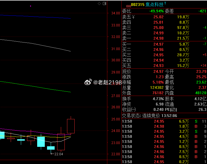The width and height of the screenshot is (207, 164).
Task: Click the stock code 002315
Action: [138, 5]
